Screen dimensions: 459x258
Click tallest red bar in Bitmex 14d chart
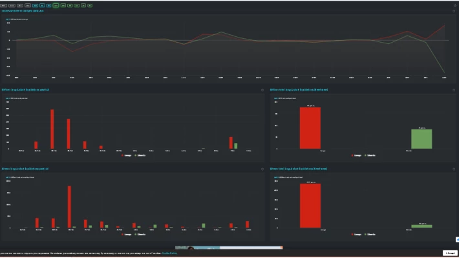pyautogui.click(x=69, y=207)
